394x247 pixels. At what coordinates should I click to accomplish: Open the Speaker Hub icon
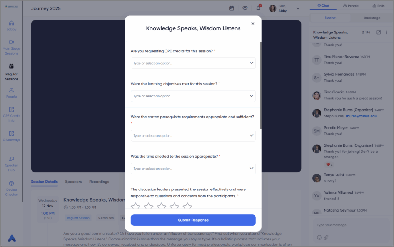[12, 159]
